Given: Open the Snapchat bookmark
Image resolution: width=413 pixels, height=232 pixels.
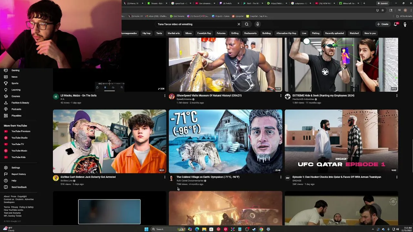Looking at the screenshot, I should (x=257, y=16).
